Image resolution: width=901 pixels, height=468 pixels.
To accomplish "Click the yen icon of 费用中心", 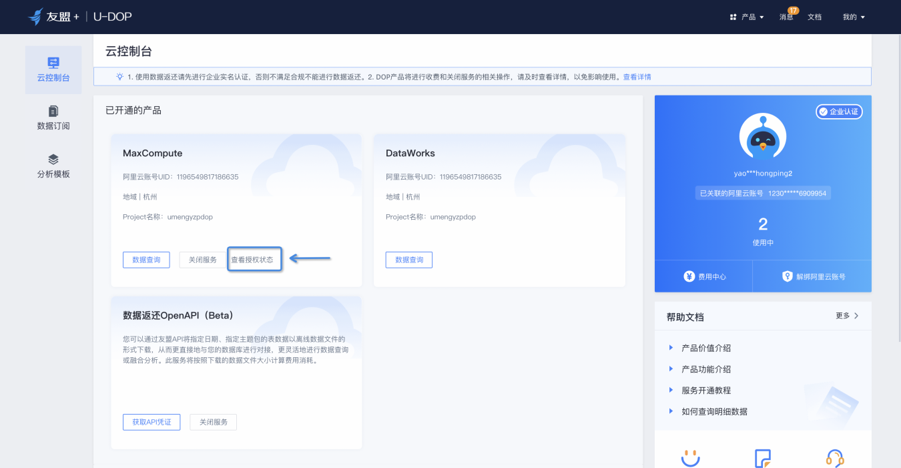I will (x=689, y=276).
